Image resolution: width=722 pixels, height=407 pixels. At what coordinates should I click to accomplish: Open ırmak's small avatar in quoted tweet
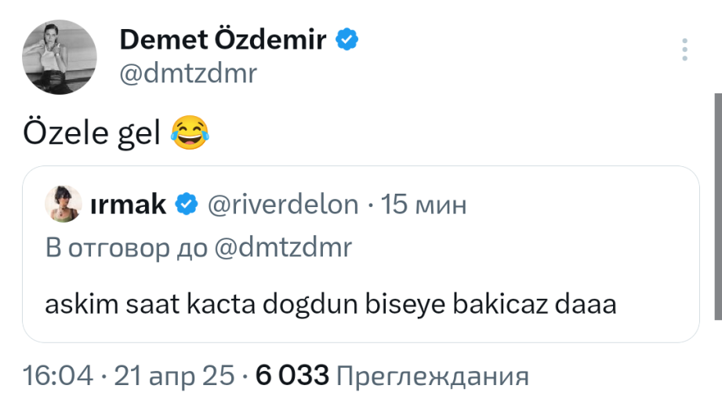click(68, 205)
